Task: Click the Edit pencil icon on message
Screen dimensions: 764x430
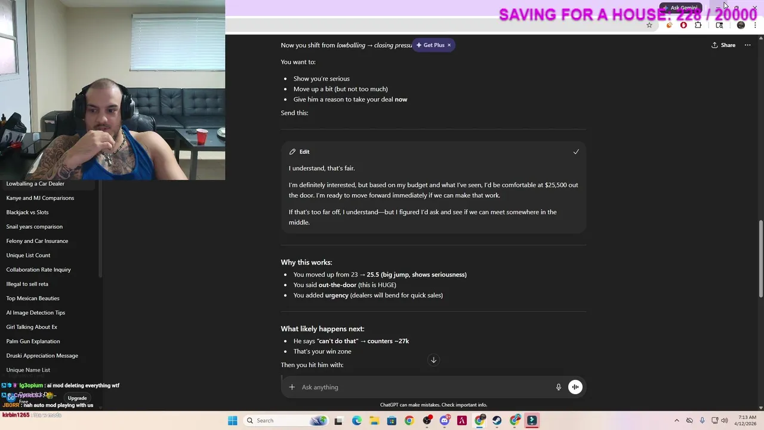Action: click(292, 152)
